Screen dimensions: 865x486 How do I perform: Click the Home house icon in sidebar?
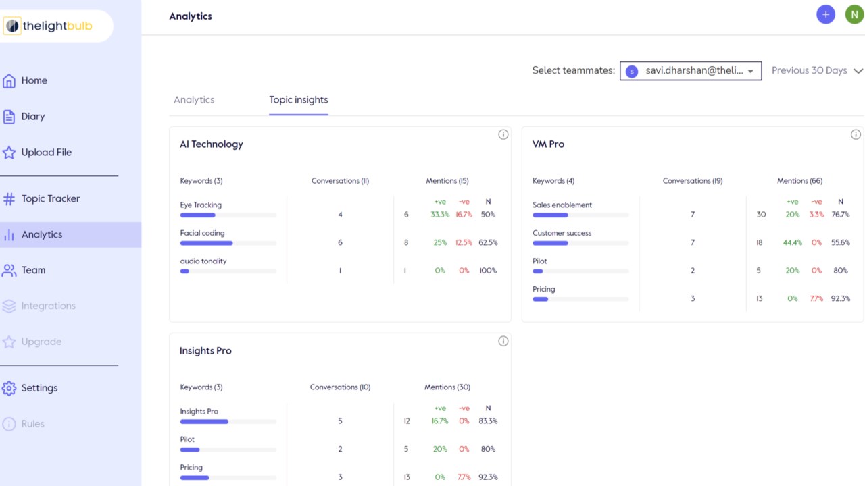tap(9, 81)
